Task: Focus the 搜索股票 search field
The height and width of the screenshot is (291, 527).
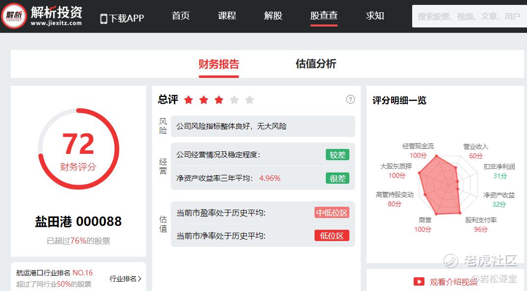Action: 469,16
